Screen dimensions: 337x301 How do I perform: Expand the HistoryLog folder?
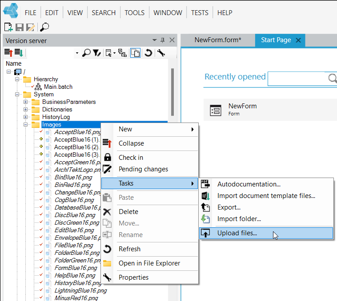click(x=26, y=117)
